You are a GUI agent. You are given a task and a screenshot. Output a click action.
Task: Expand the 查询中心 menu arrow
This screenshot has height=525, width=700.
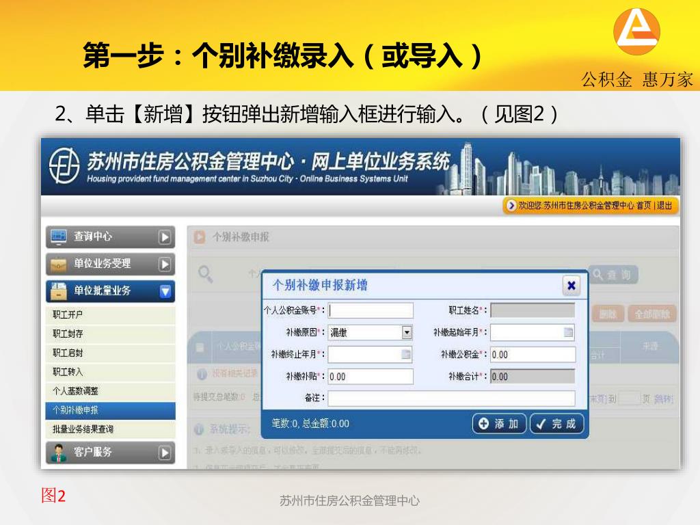(x=164, y=237)
